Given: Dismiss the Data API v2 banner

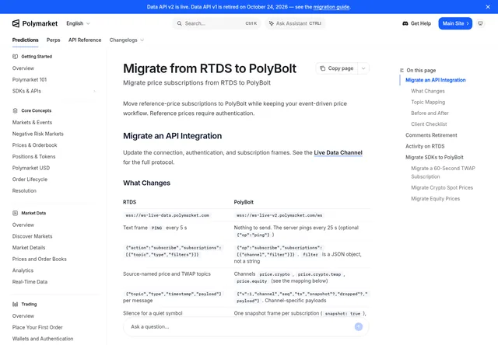Looking at the screenshot, I should coord(488,7).
